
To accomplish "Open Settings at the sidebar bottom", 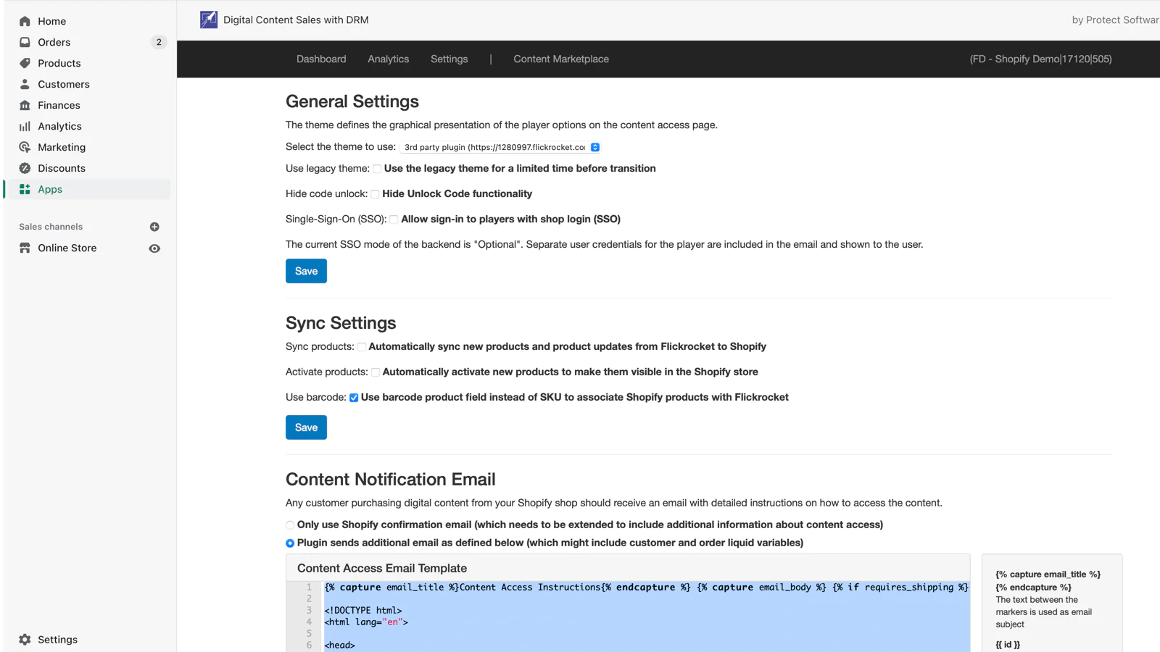I will [57, 640].
